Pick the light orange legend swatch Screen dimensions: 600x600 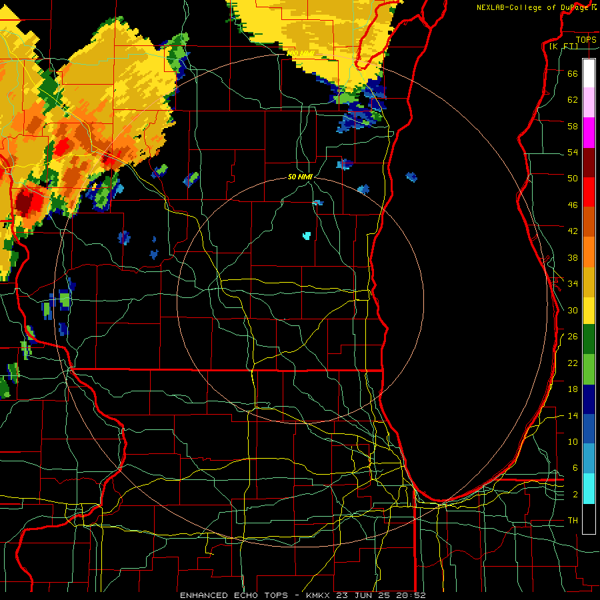[589, 252]
